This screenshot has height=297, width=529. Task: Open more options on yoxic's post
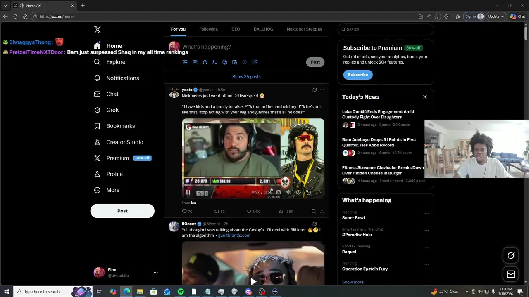[x=322, y=90]
